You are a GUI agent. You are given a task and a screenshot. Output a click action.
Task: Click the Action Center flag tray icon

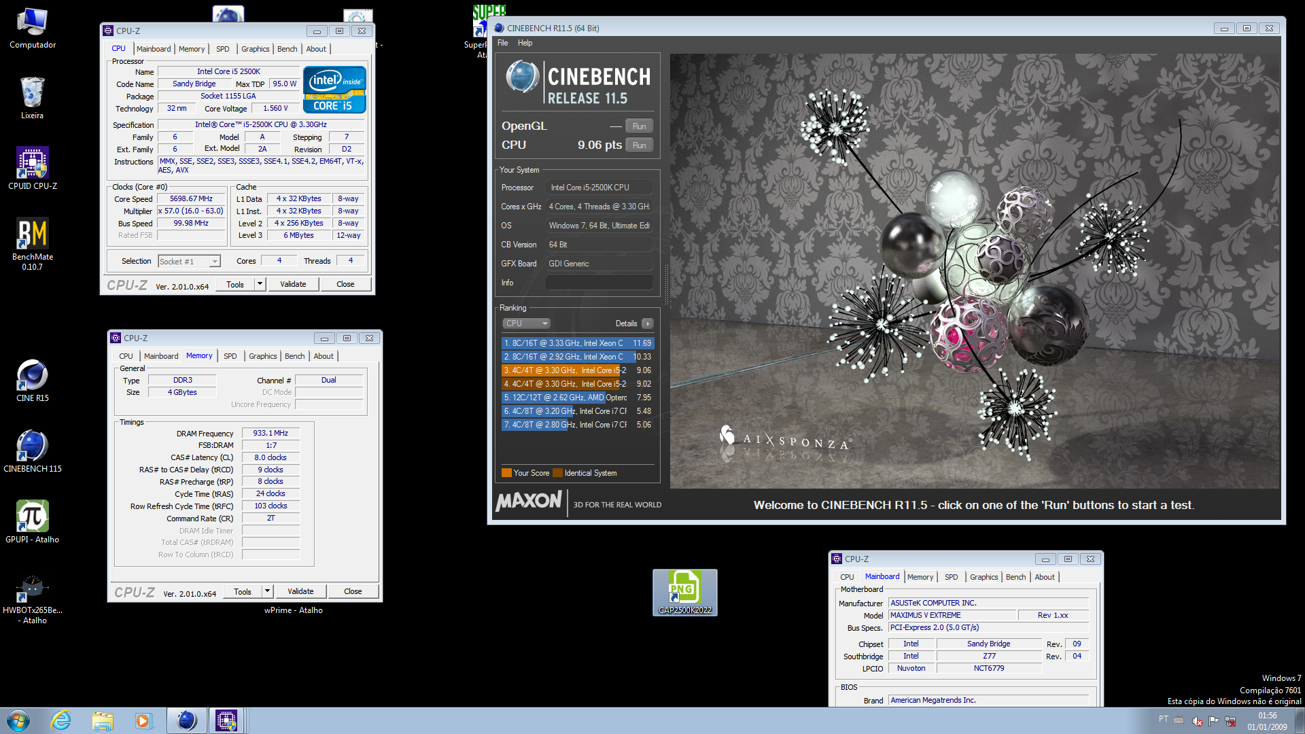tap(1213, 721)
